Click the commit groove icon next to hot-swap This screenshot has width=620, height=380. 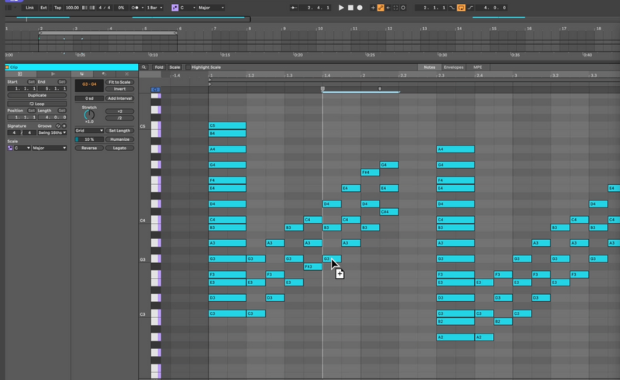click(x=64, y=126)
